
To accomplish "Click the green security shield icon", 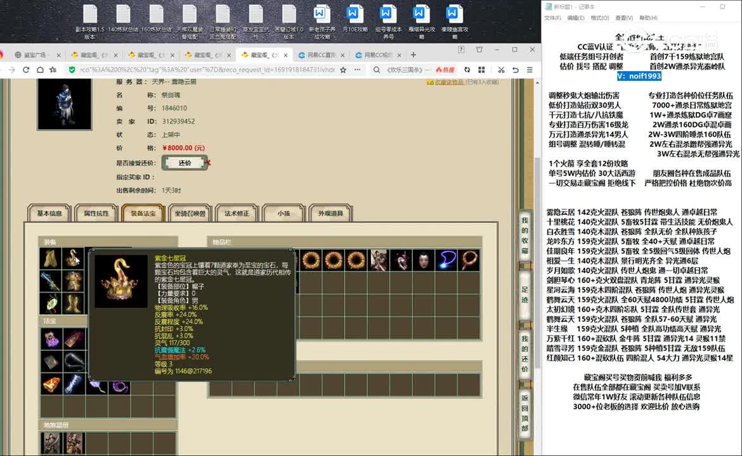I will click(x=72, y=70).
